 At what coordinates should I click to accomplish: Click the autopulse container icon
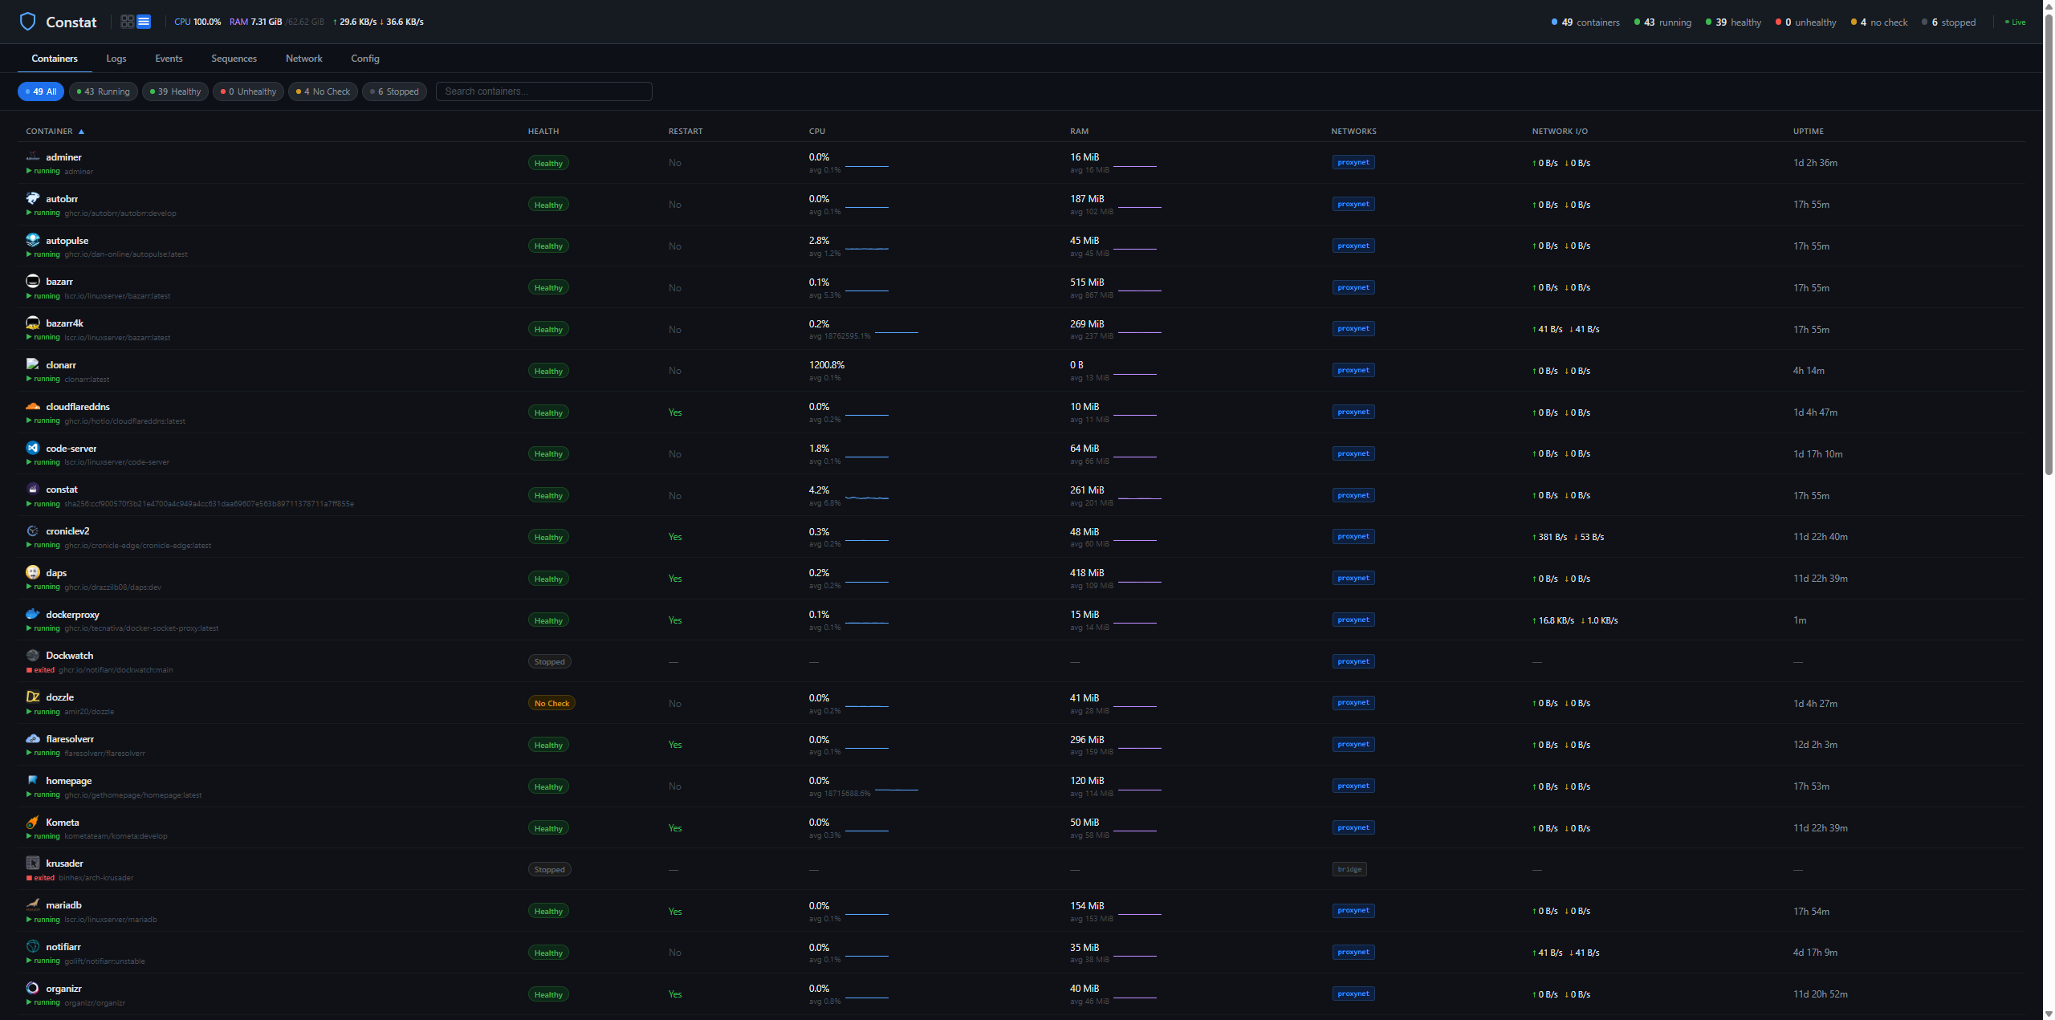click(x=33, y=240)
